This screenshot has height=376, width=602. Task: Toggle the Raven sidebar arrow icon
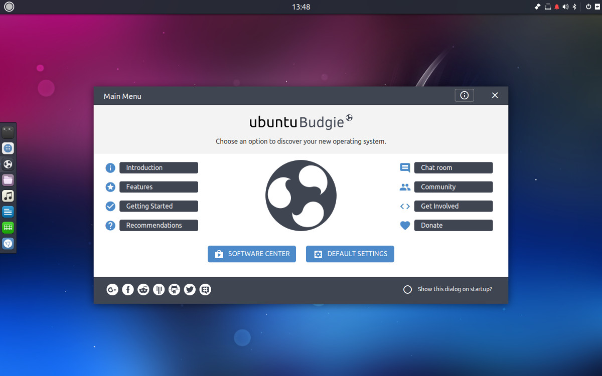pyautogui.click(x=597, y=7)
